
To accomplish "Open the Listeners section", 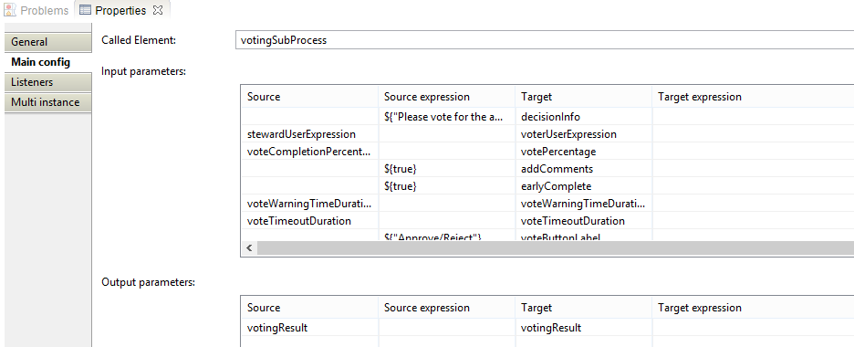I will pyautogui.click(x=47, y=82).
